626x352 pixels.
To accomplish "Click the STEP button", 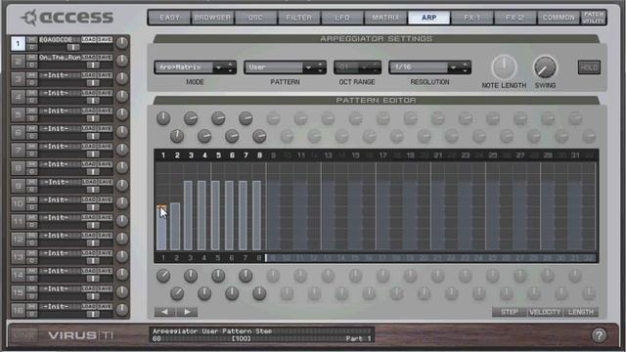I will (x=510, y=312).
